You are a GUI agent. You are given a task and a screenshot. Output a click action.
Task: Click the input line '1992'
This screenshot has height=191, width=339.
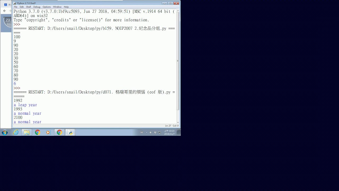pos(18,101)
